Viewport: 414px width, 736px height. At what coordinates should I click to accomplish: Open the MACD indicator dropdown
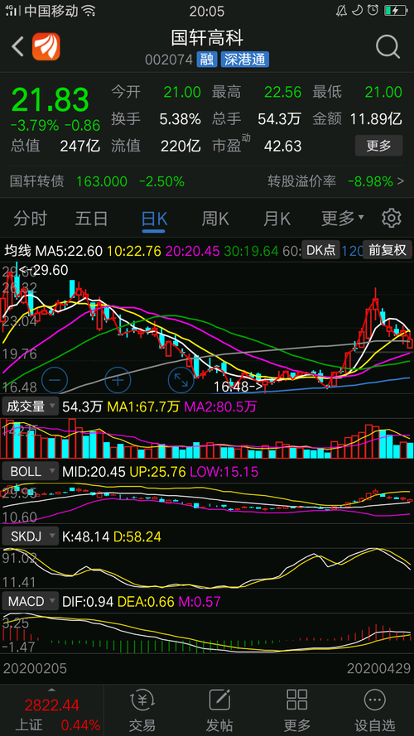tap(31, 601)
